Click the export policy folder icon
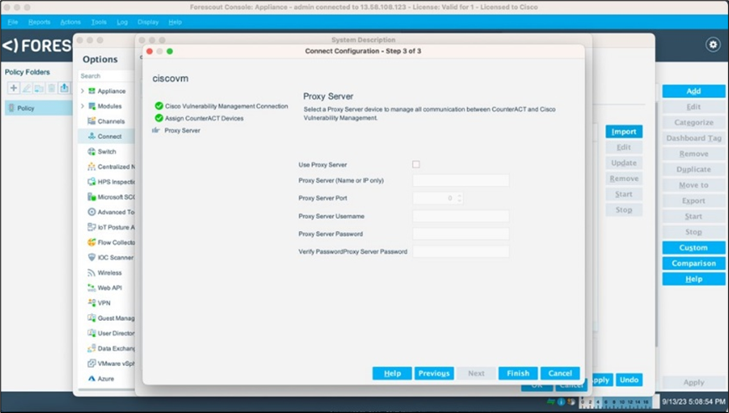Image resolution: width=729 pixels, height=413 pixels. pos(64,88)
